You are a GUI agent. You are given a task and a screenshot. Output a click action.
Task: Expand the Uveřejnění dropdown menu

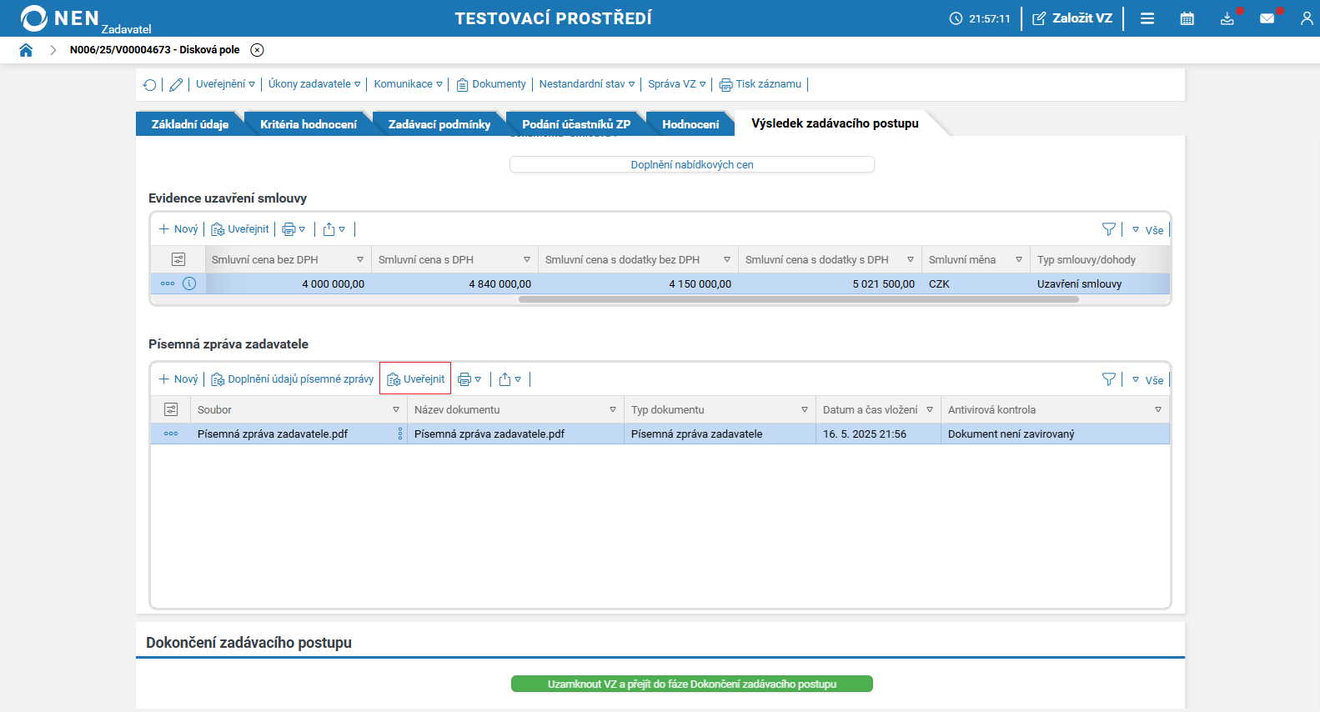coord(225,84)
